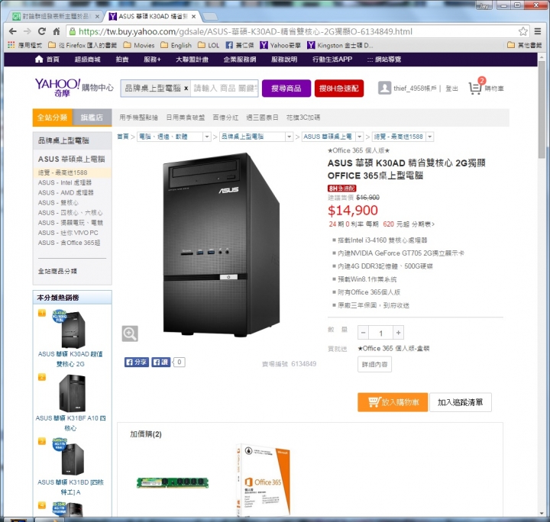Open 花旗3C加碼 promo link
Viewport: 550px width, 522px height.
point(303,118)
